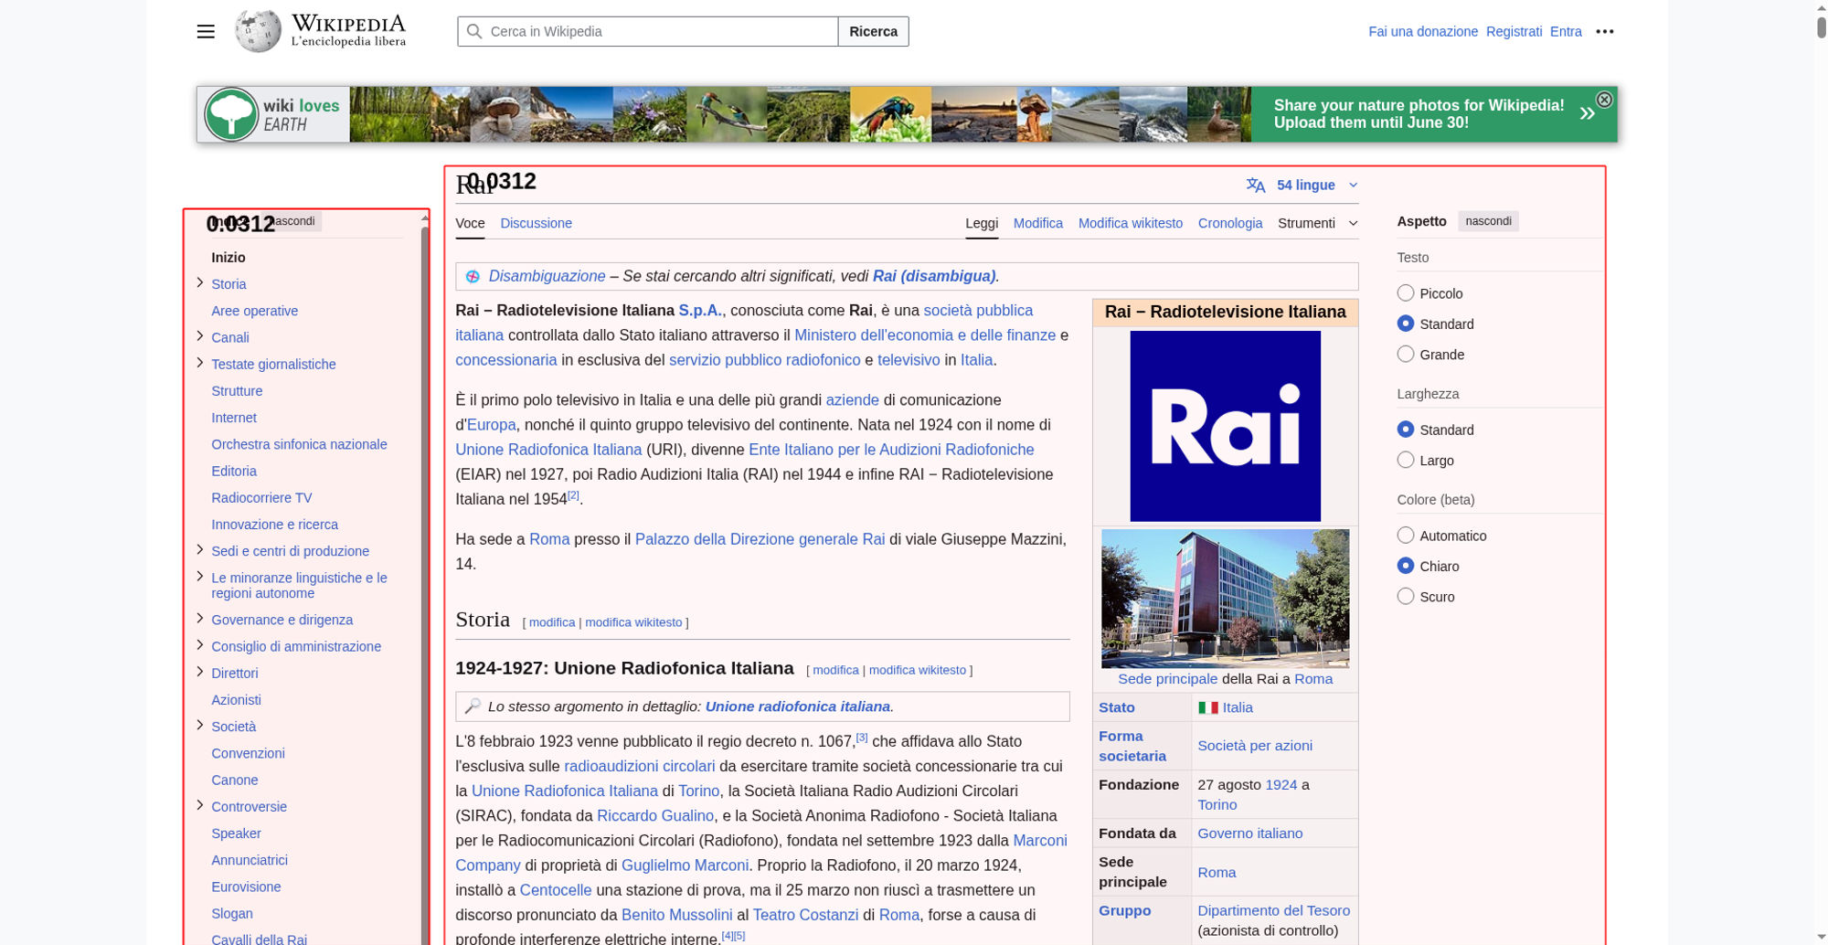Switch to the Voce tab

pyautogui.click(x=470, y=223)
